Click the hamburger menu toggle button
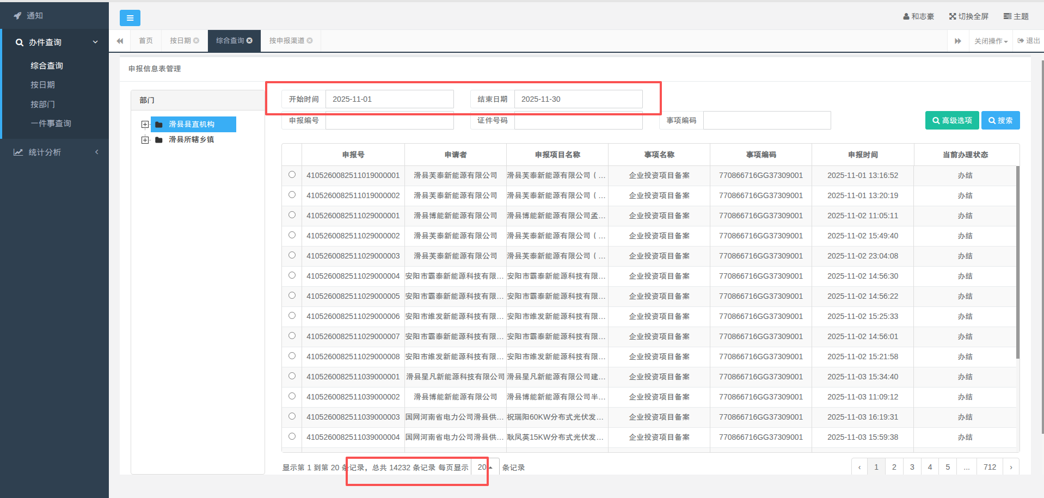The image size is (1044, 498). point(130,18)
